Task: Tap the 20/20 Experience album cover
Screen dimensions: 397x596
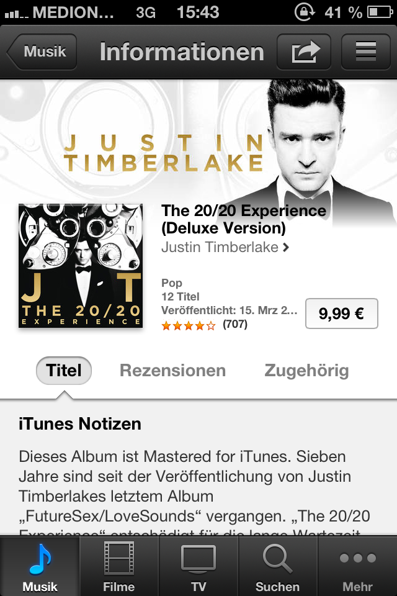Action: click(x=81, y=266)
